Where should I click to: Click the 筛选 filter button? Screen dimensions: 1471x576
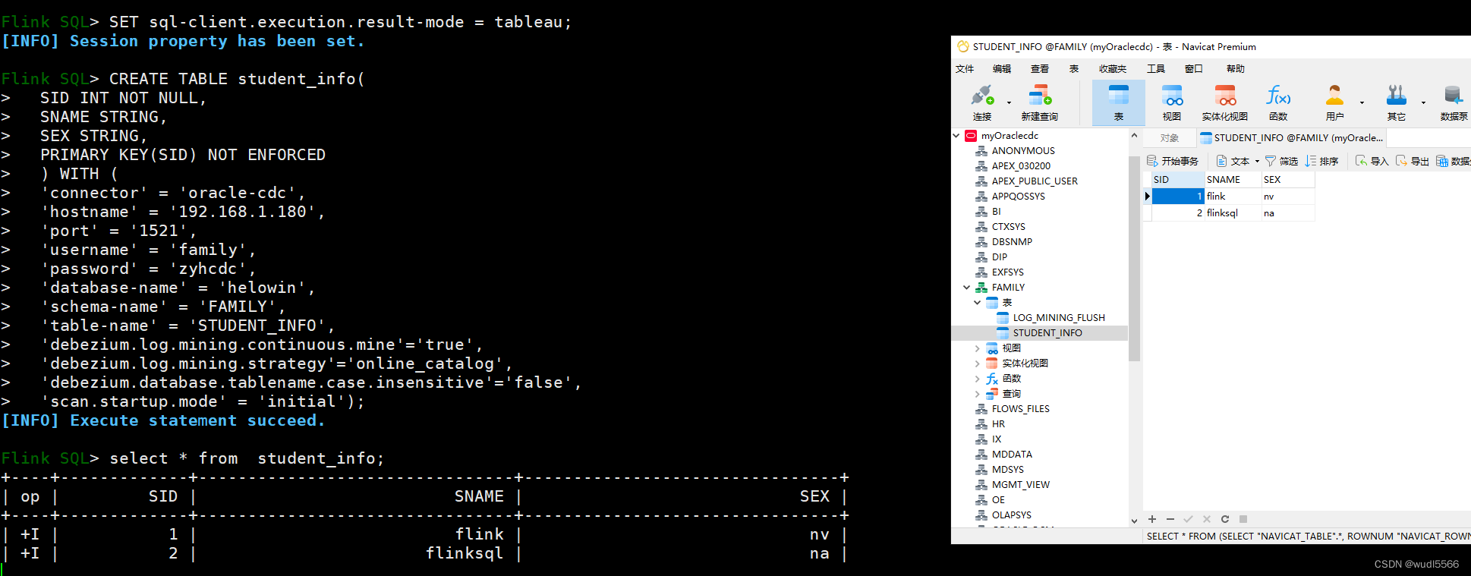pyautogui.click(x=1281, y=161)
